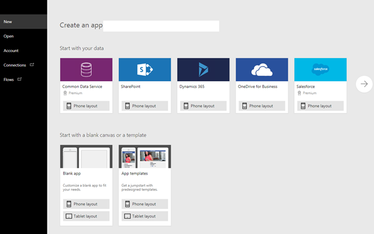This screenshot has height=234, width=374.
Task: Select the Salesforce logo tile
Action: click(321, 70)
